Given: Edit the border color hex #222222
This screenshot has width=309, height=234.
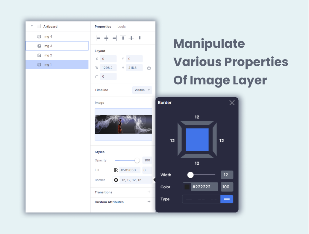Looking at the screenshot, I should point(205,187).
